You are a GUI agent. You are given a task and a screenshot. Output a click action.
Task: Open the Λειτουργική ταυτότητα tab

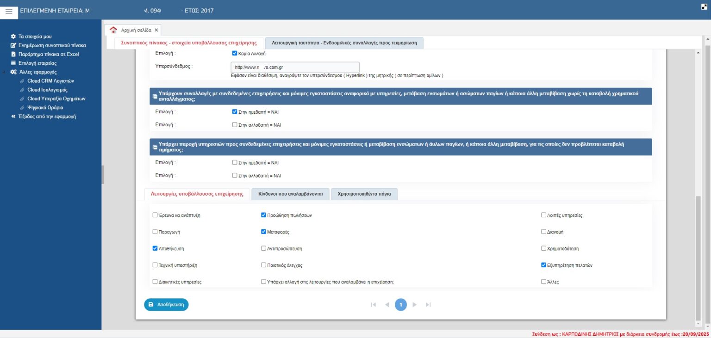(x=344, y=43)
